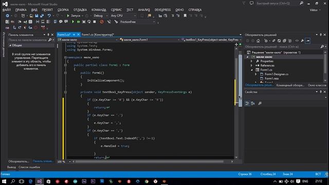
Task: Click the bookmark icon in top toolbar
Action: tap(185, 16)
